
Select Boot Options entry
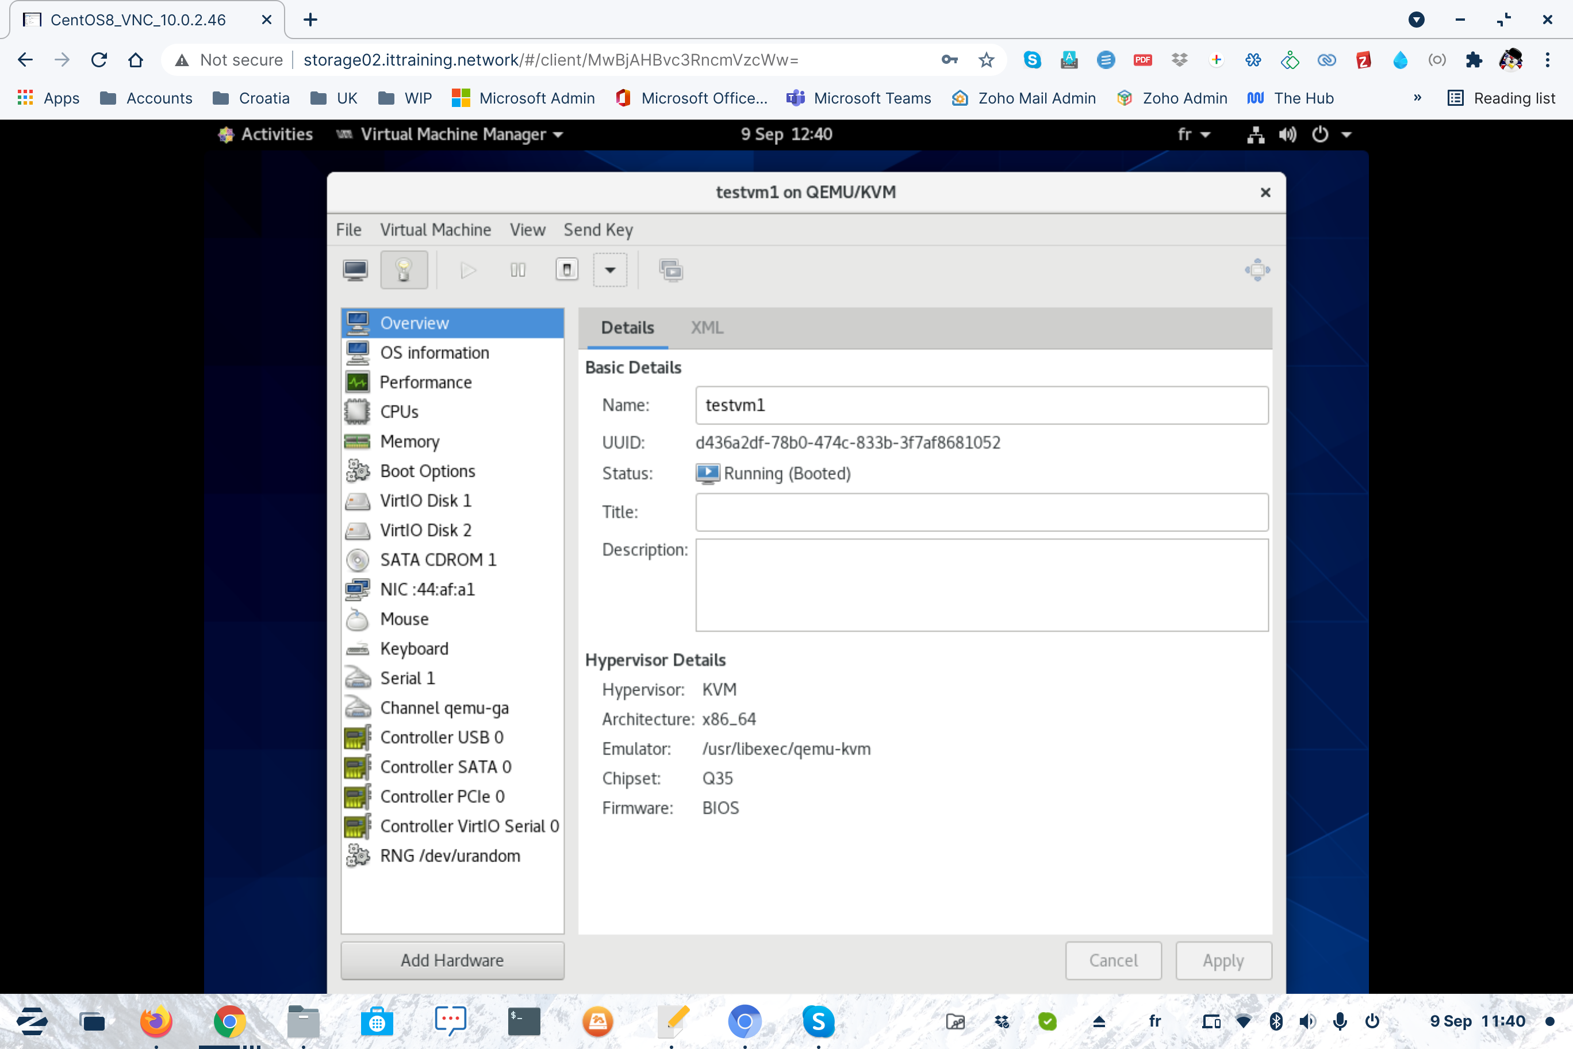[x=453, y=471]
